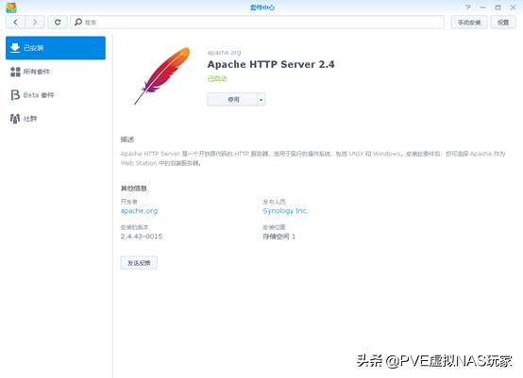This screenshot has height=378, width=523.
Task: Click the 存储空间 1 install location text
Action: 278,237
